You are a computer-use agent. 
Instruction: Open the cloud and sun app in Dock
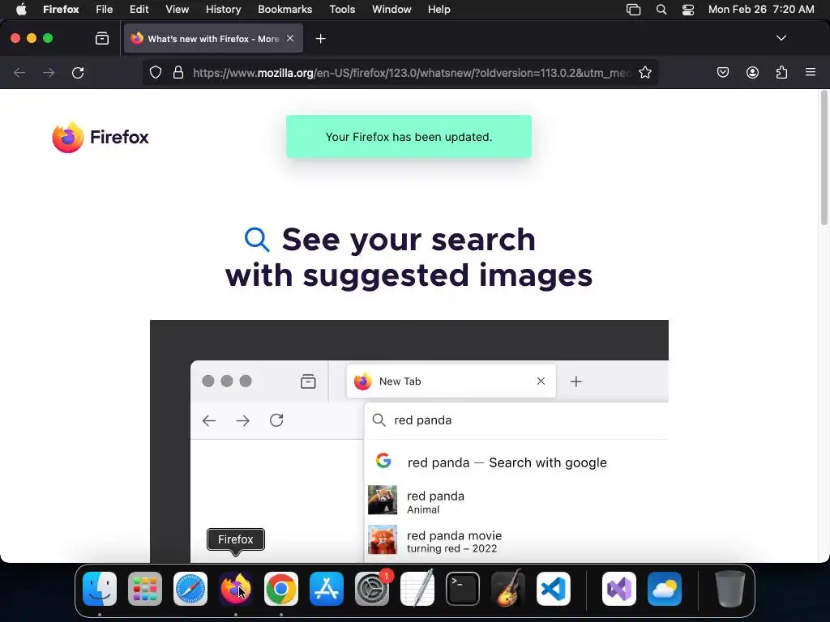665,589
